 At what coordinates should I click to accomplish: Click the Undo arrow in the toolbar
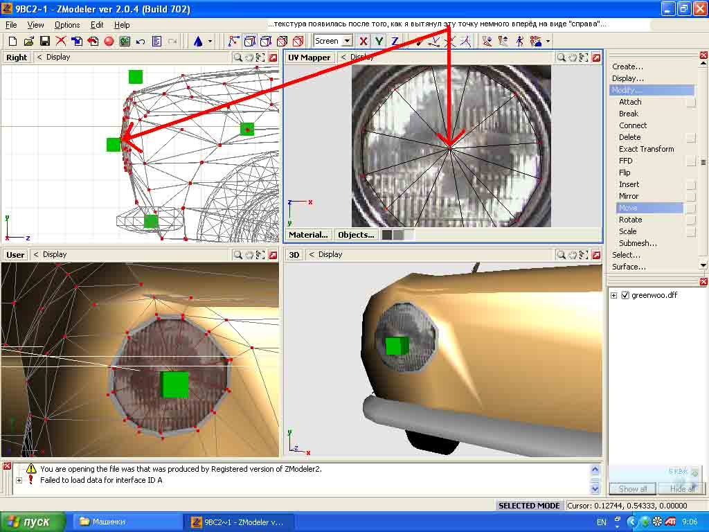[x=141, y=42]
